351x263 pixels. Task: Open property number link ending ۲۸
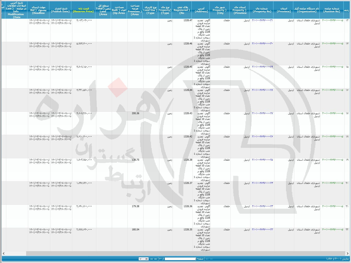click(262, 90)
